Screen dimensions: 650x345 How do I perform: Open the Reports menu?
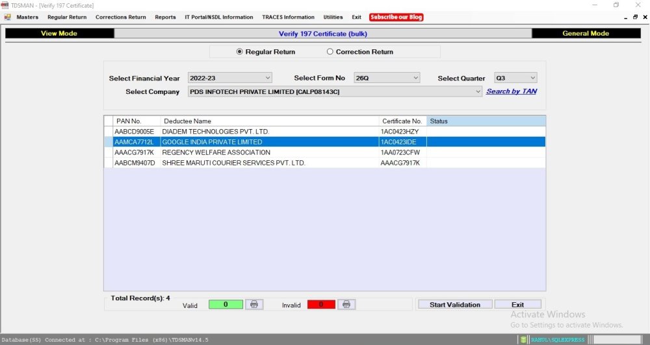[165, 17]
